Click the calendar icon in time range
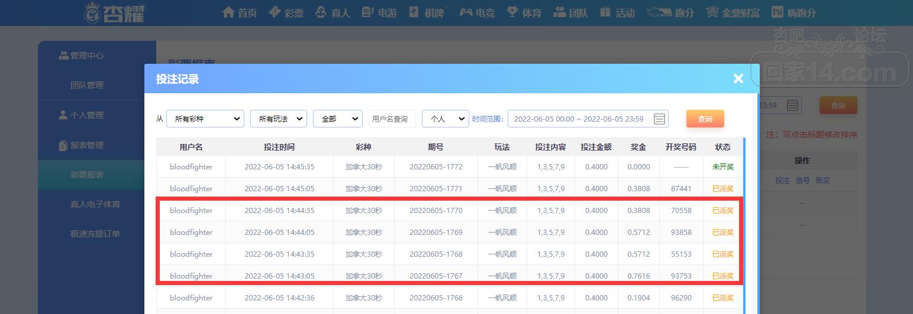Viewport: 913px width, 314px height. [659, 119]
